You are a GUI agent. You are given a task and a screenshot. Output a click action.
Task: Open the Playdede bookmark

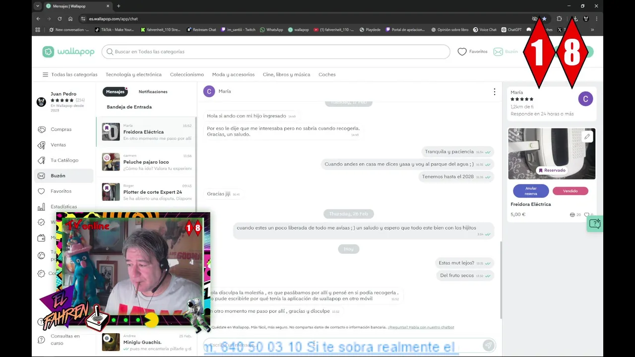[370, 30]
